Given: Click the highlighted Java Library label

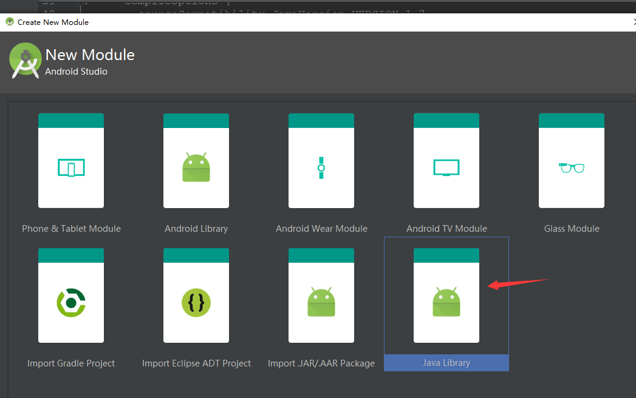Looking at the screenshot, I should coord(446,363).
